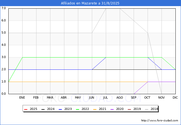
Task: Click the green 2022 legend swatch
Action: click(77, 109)
